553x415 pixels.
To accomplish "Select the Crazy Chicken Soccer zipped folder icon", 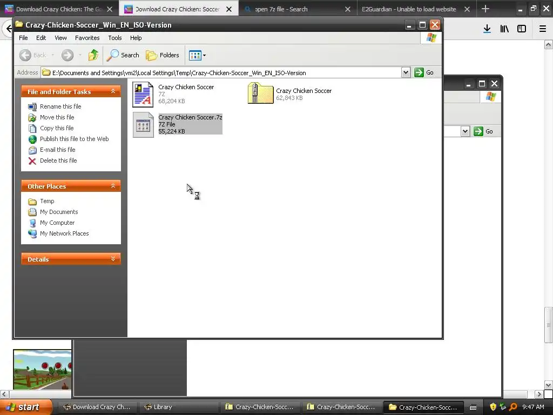I will coord(261,93).
